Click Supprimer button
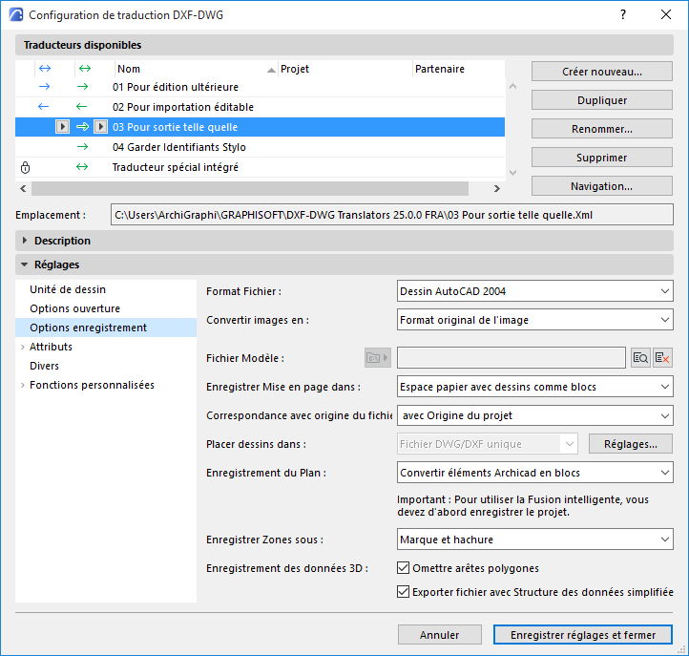689x656 pixels. (601, 158)
